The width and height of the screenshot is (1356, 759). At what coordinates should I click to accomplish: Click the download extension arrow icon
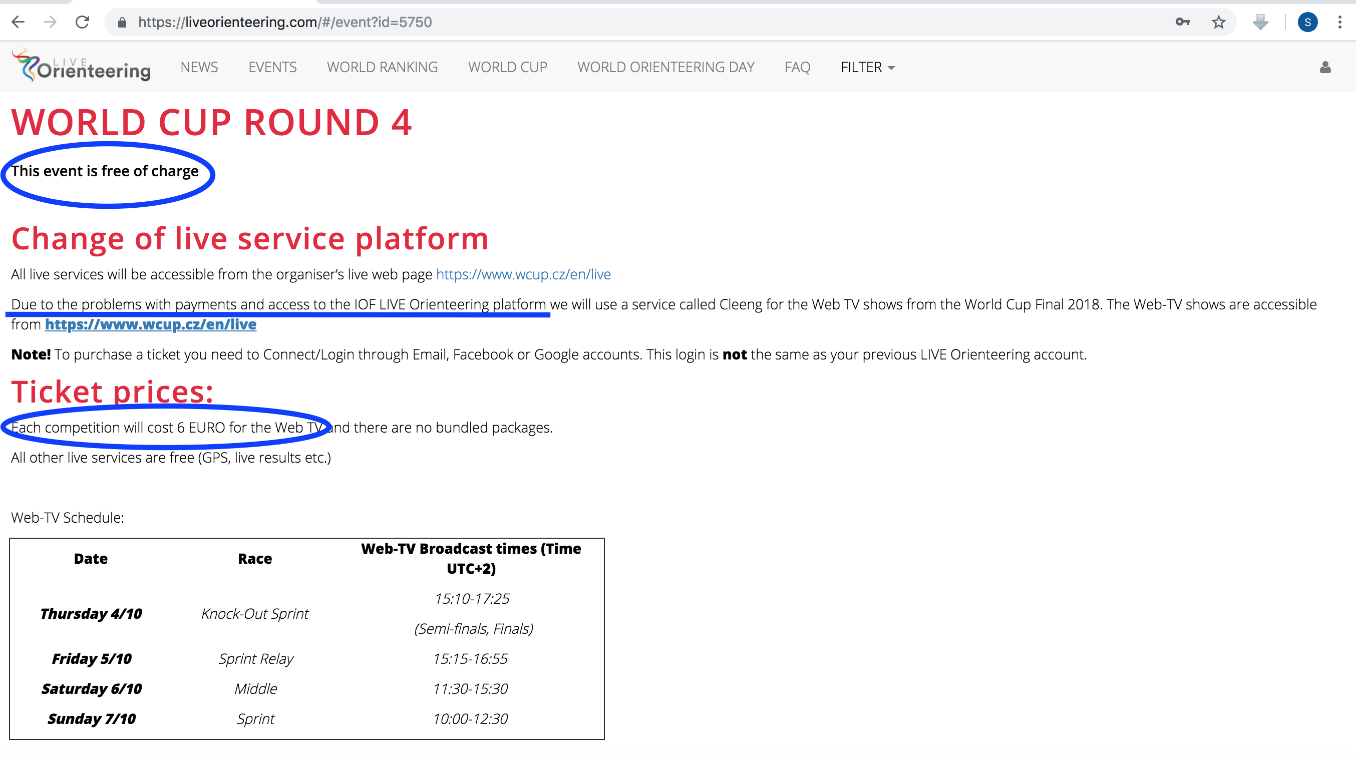pos(1260,22)
